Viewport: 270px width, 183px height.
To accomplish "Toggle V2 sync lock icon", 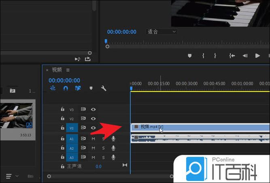I will tap(83, 118).
